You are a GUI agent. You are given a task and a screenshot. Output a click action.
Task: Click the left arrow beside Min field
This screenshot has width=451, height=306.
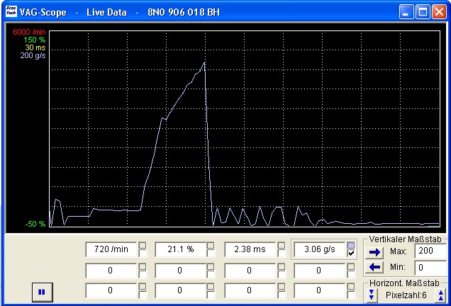[375, 268]
